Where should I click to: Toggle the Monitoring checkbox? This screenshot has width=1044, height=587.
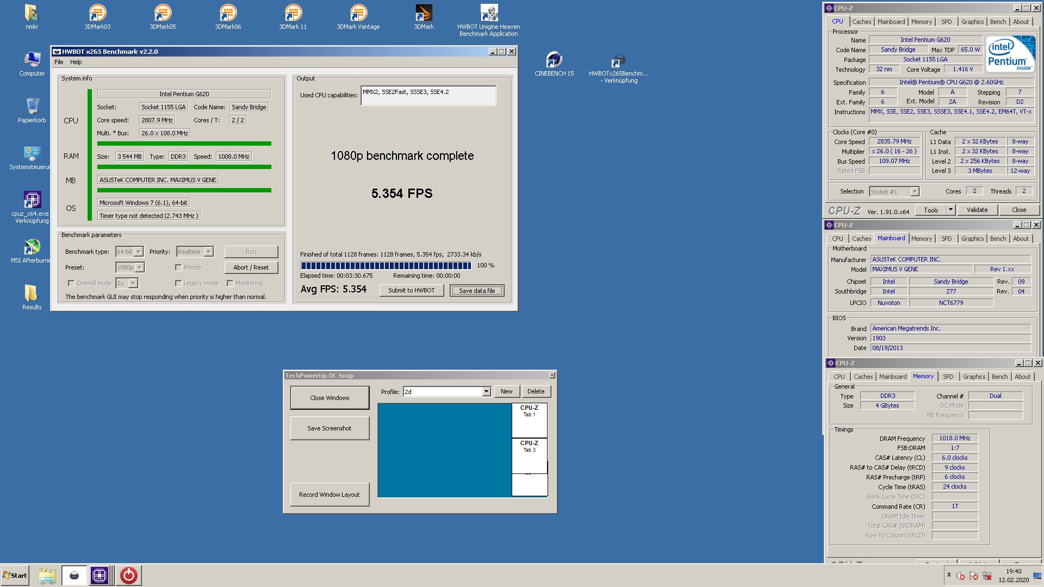coord(230,283)
